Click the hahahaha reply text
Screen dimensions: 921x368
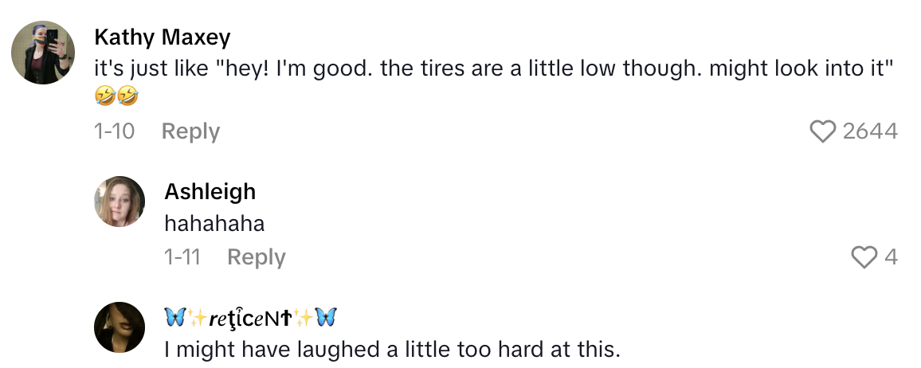pyautogui.click(x=214, y=224)
